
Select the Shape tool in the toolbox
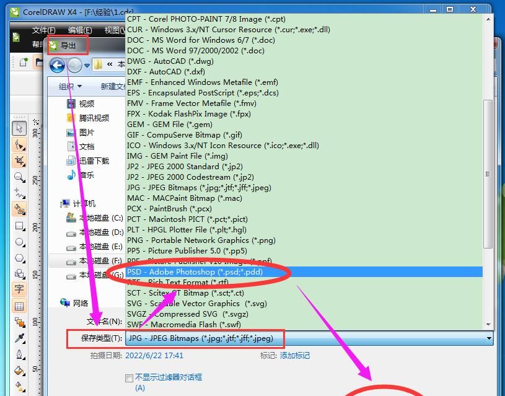point(19,144)
